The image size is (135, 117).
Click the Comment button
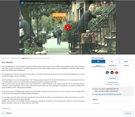(x=128, y=113)
